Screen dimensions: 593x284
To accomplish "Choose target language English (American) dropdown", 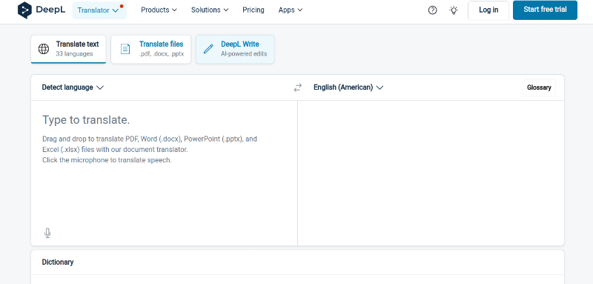I will click(348, 87).
